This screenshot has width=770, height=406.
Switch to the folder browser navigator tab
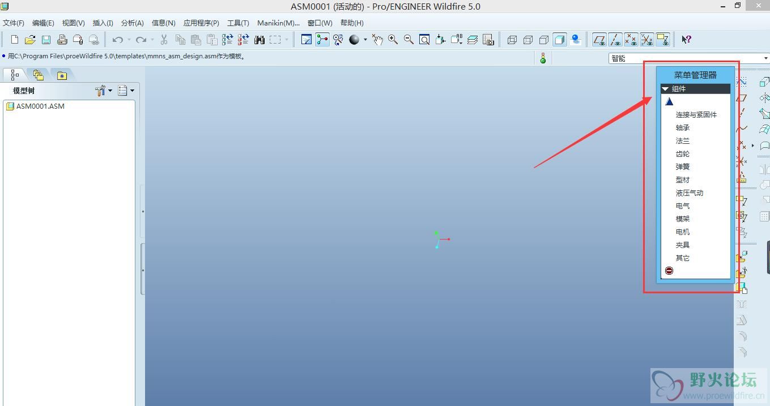tap(38, 75)
